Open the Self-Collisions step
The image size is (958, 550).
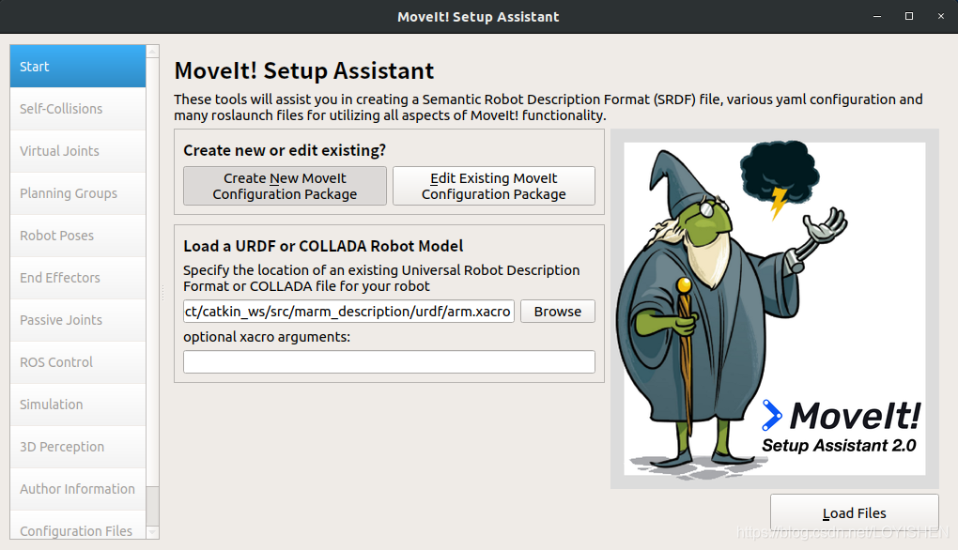(x=78, y=109)
